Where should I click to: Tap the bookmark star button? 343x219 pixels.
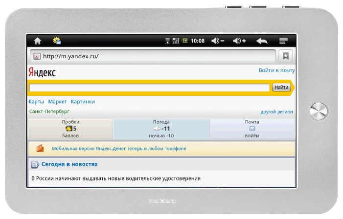click(x=286, y=56)
